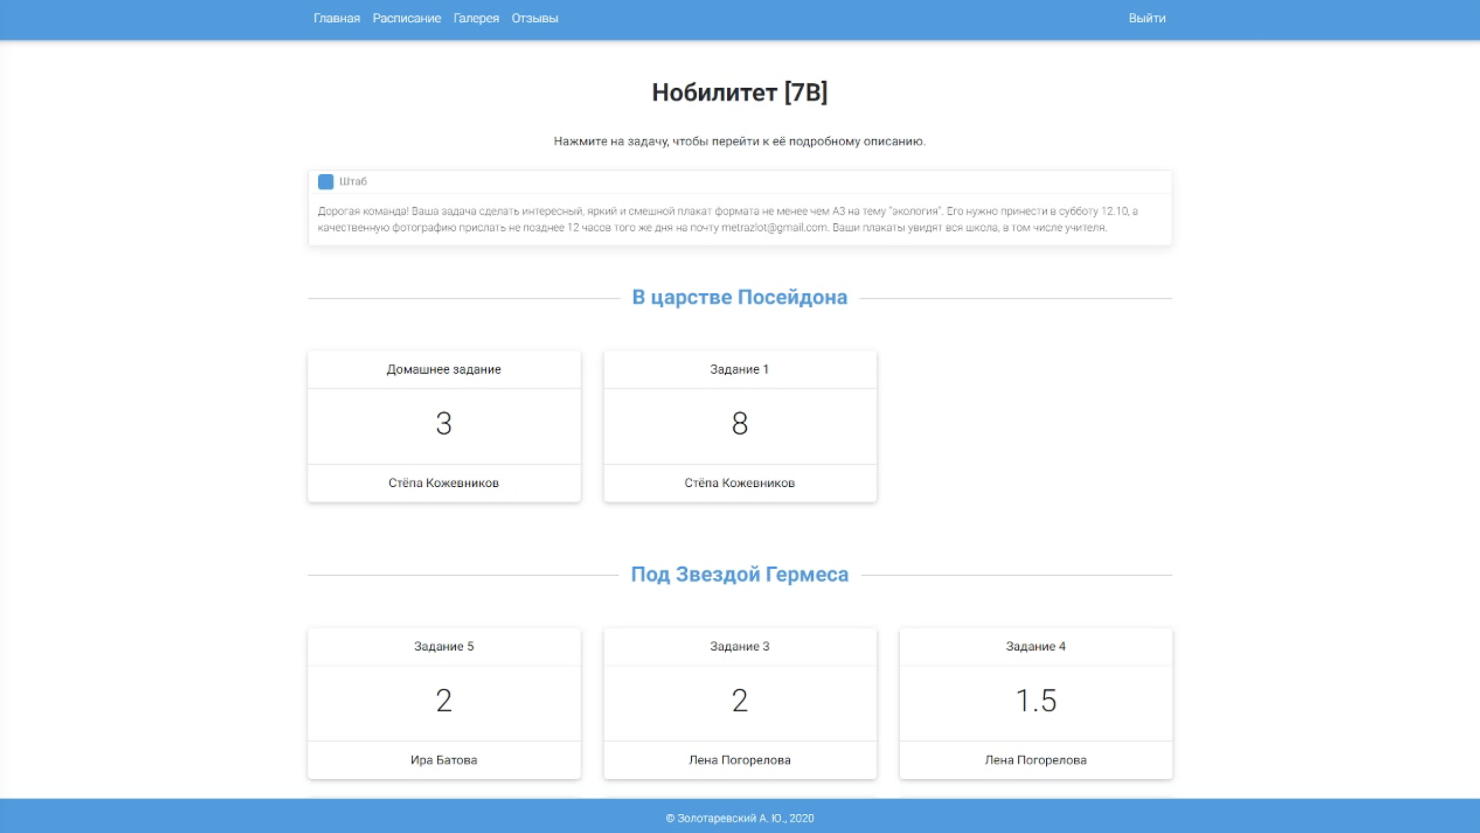
Task: Click the Нобилитет [7В] page heading
Action: click(740, 92)
